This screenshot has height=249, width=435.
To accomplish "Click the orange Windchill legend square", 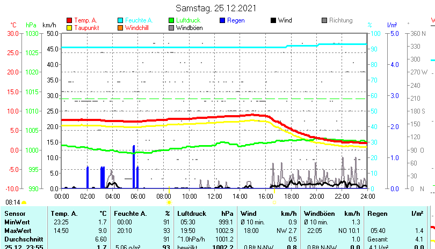I will (120, 28).
